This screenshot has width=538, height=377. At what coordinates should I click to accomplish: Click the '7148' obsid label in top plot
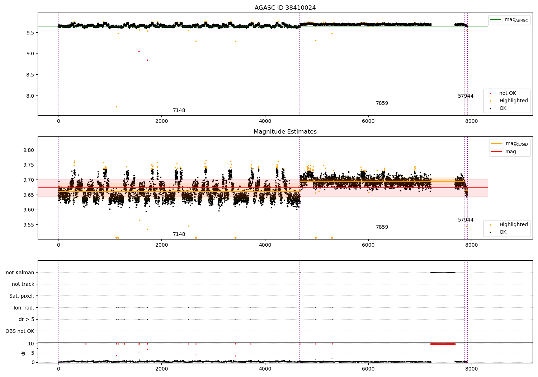(179, 110)
